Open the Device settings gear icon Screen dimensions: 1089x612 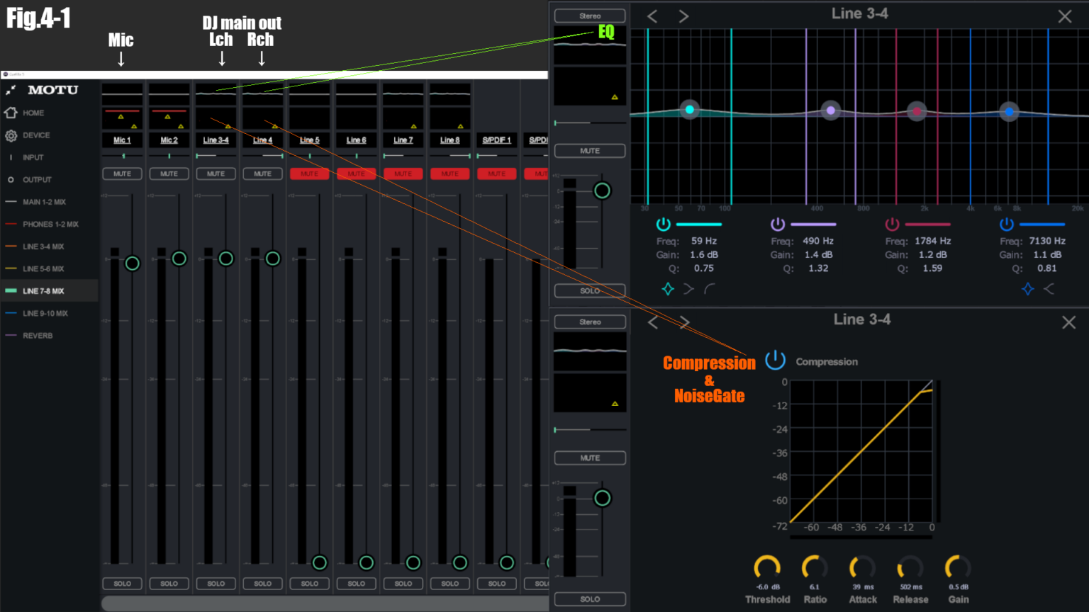tap(11, 135)
